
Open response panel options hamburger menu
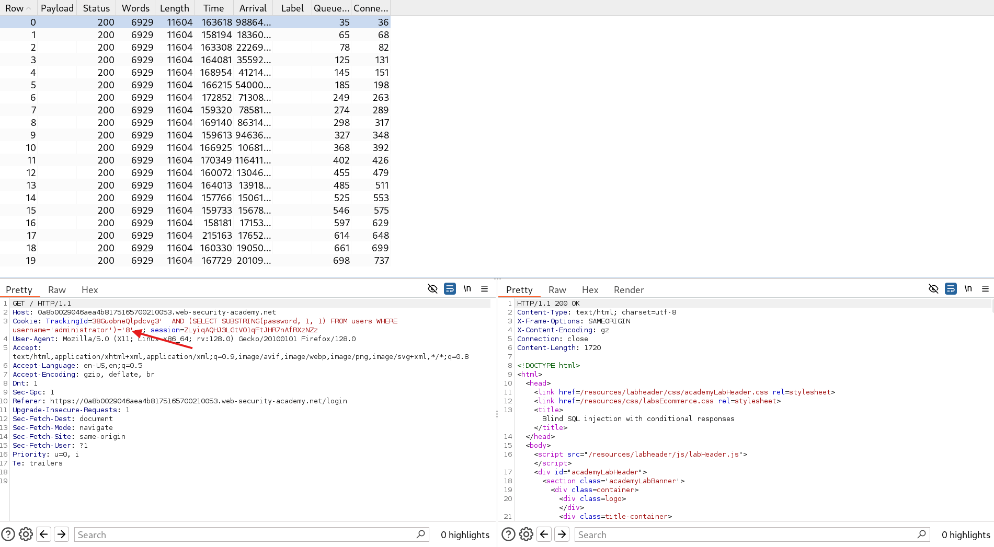click(986, 289)
